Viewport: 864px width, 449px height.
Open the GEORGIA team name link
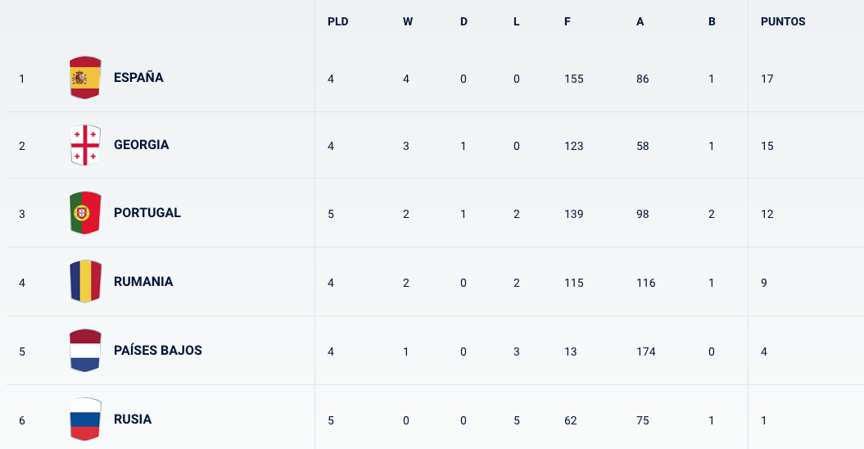click(x=141, y=145)
